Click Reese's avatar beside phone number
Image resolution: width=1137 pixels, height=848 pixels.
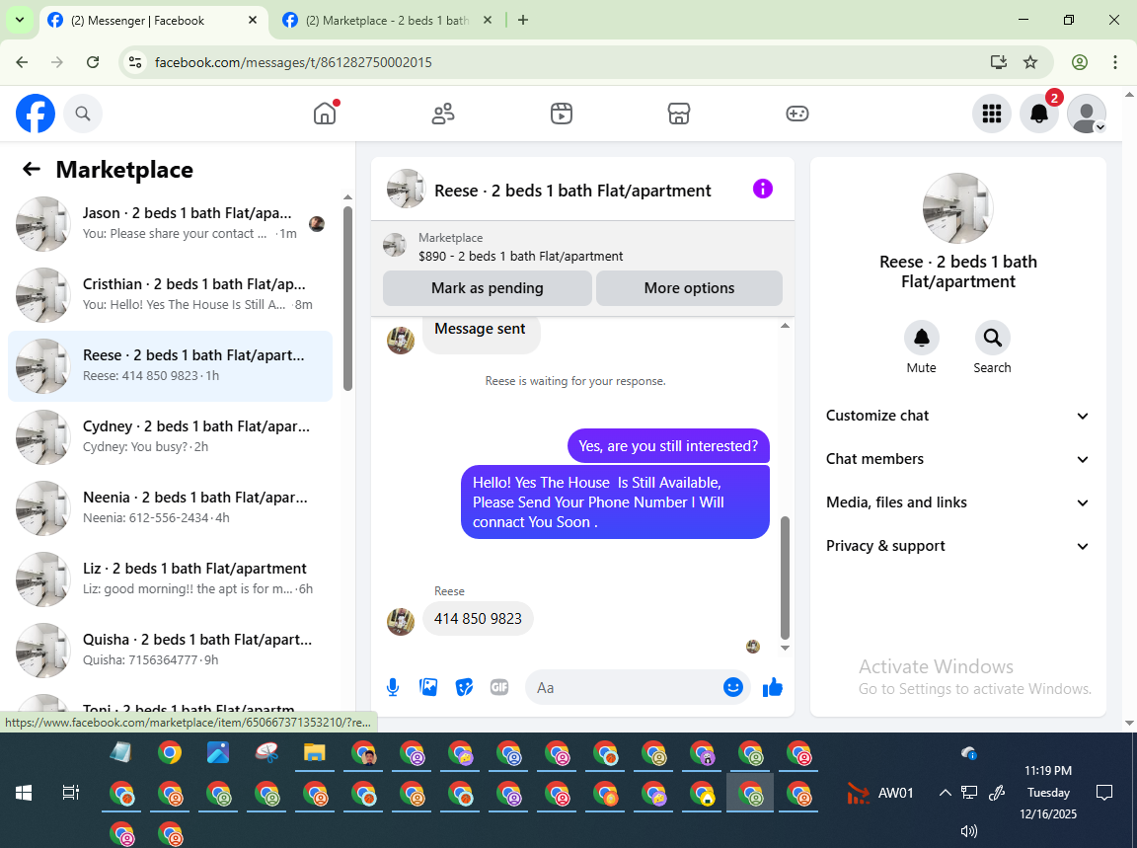[401, 622]
